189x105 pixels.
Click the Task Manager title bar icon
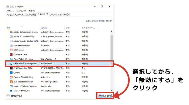pos(8,7)
